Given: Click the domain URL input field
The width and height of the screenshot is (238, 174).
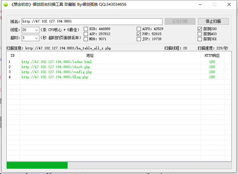Looking at the screenshot, I should [x=92, y=22].
